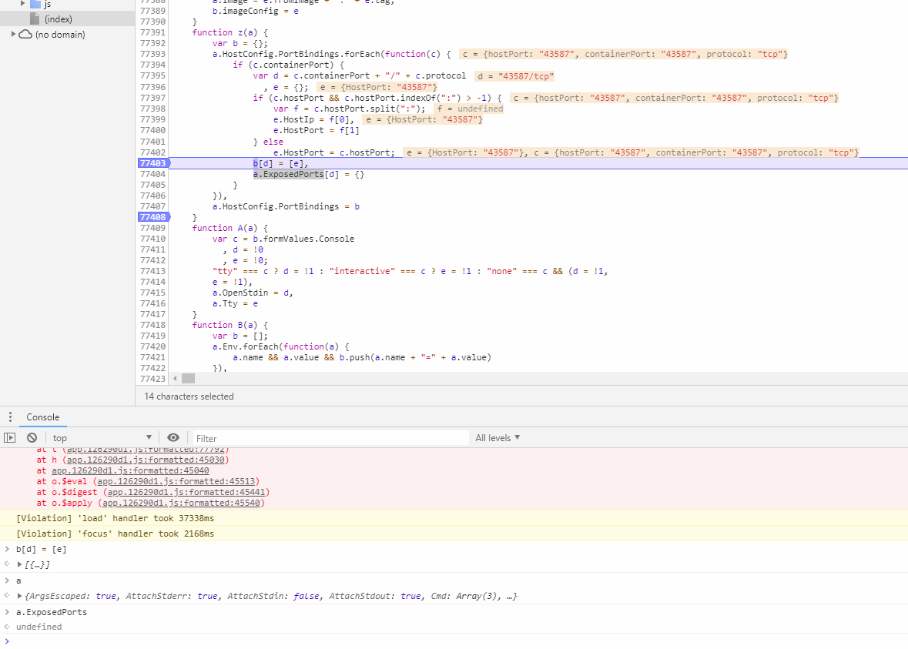The height and width of the screenshot is (649, 908).
Task: Add a breakpoint at line 77409
Action: tap(153, 228)
